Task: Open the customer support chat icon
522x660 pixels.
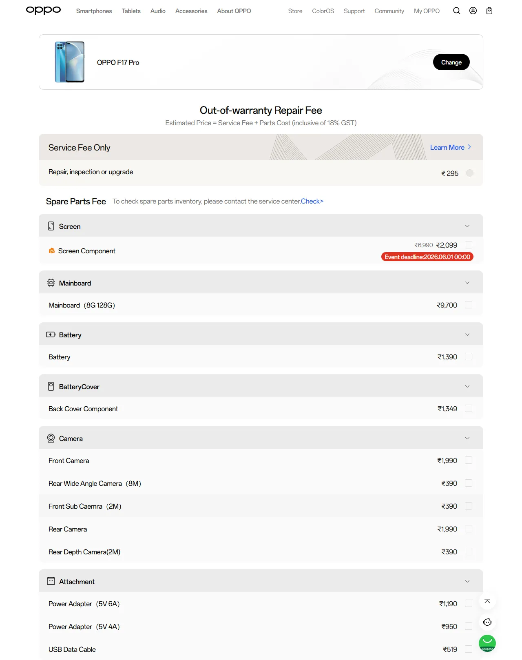Action: click(x=487, y=622)
